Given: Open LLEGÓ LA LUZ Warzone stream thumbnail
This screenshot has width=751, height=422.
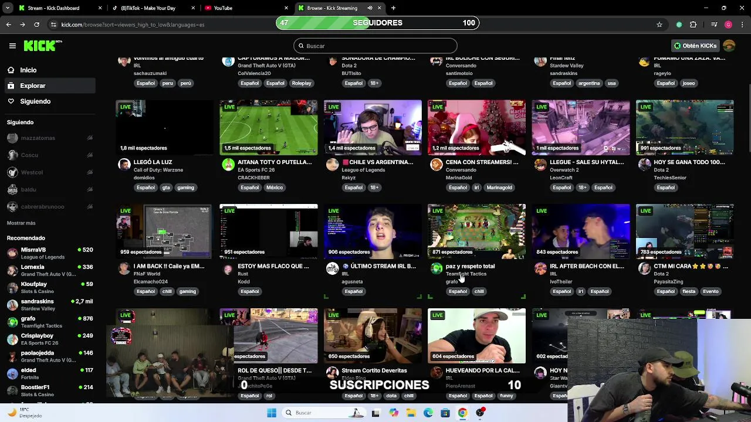Looking at the screenshot, I should click(165, 127).
